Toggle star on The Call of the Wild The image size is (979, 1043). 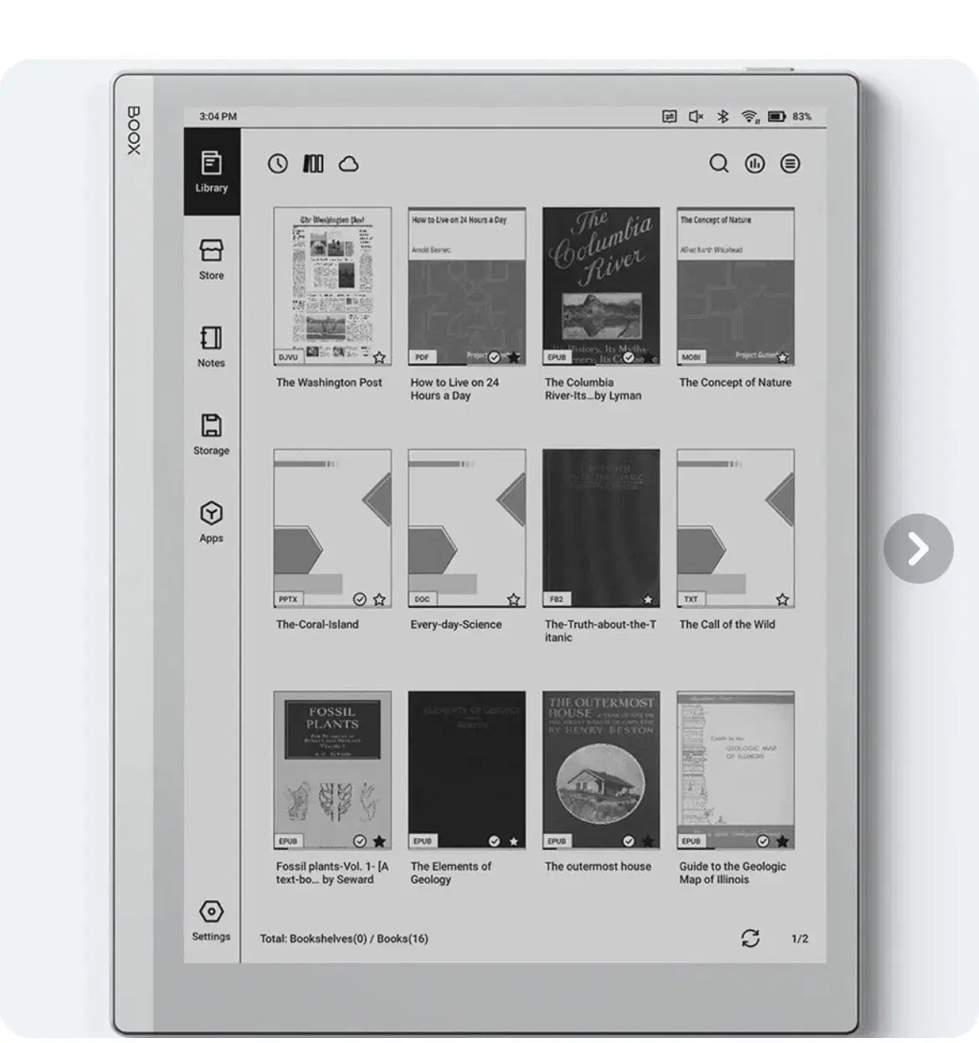pos(782,600)
